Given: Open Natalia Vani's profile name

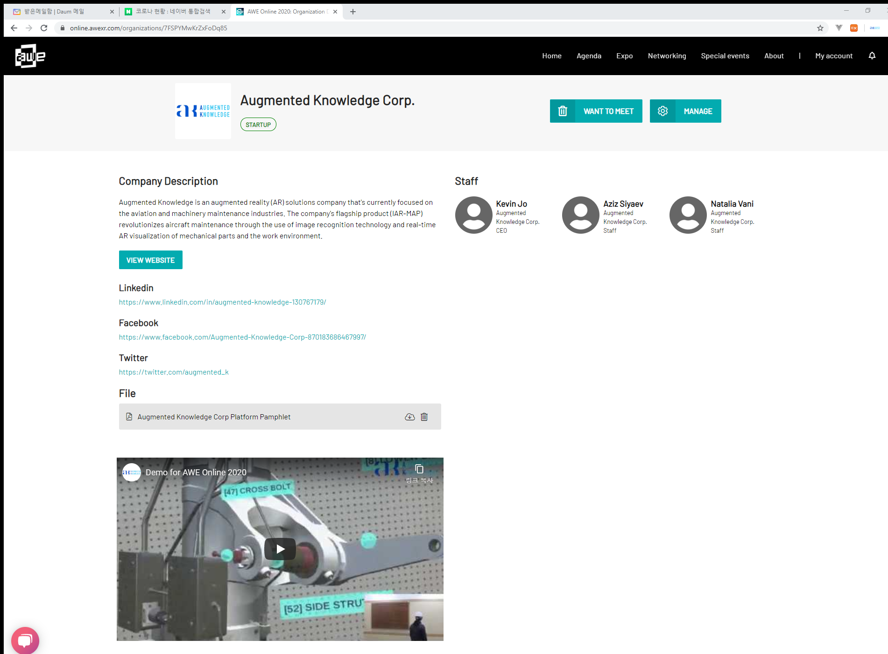Looking at the screenshot, I should pos(732,204).
